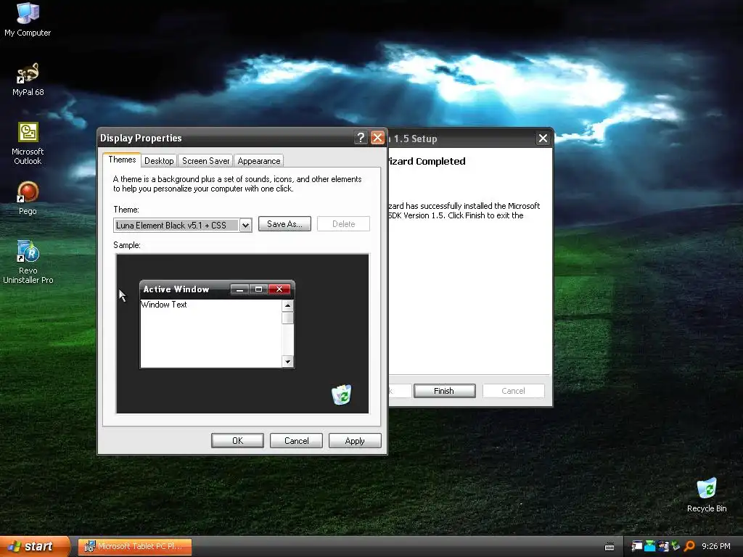The width and height of the screenshot is (743, 557).
Task: Open Microsoft Outlook desktop icon
Action: 28,143
